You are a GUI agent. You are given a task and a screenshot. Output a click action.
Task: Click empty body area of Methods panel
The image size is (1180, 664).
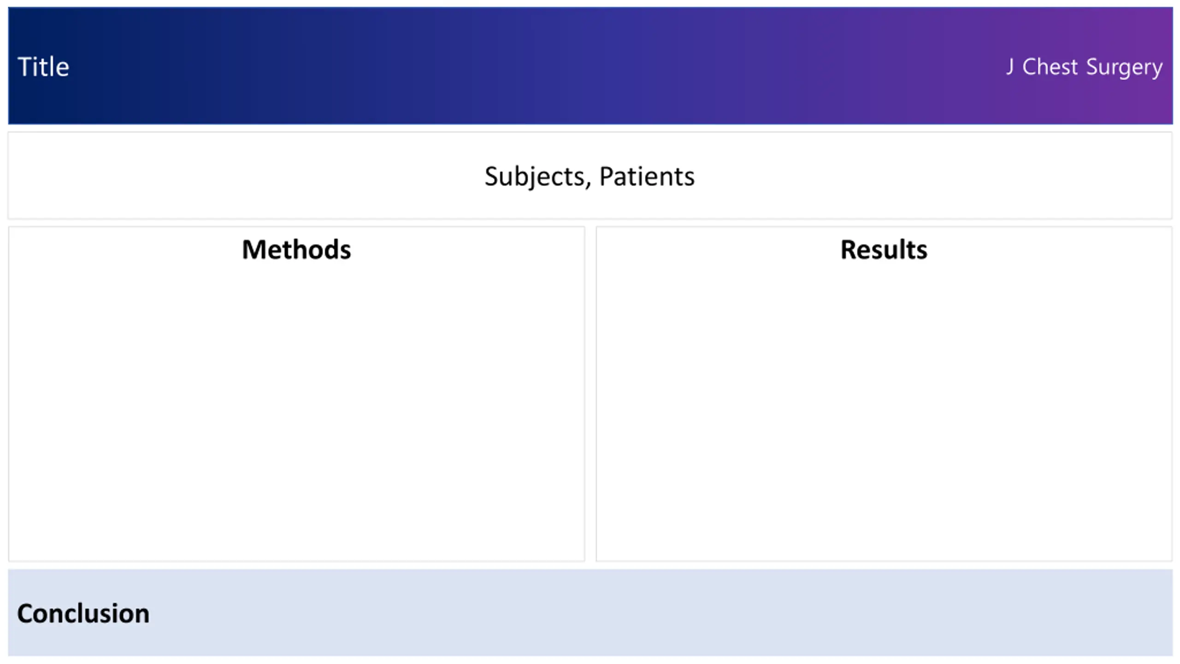[296, 415]
